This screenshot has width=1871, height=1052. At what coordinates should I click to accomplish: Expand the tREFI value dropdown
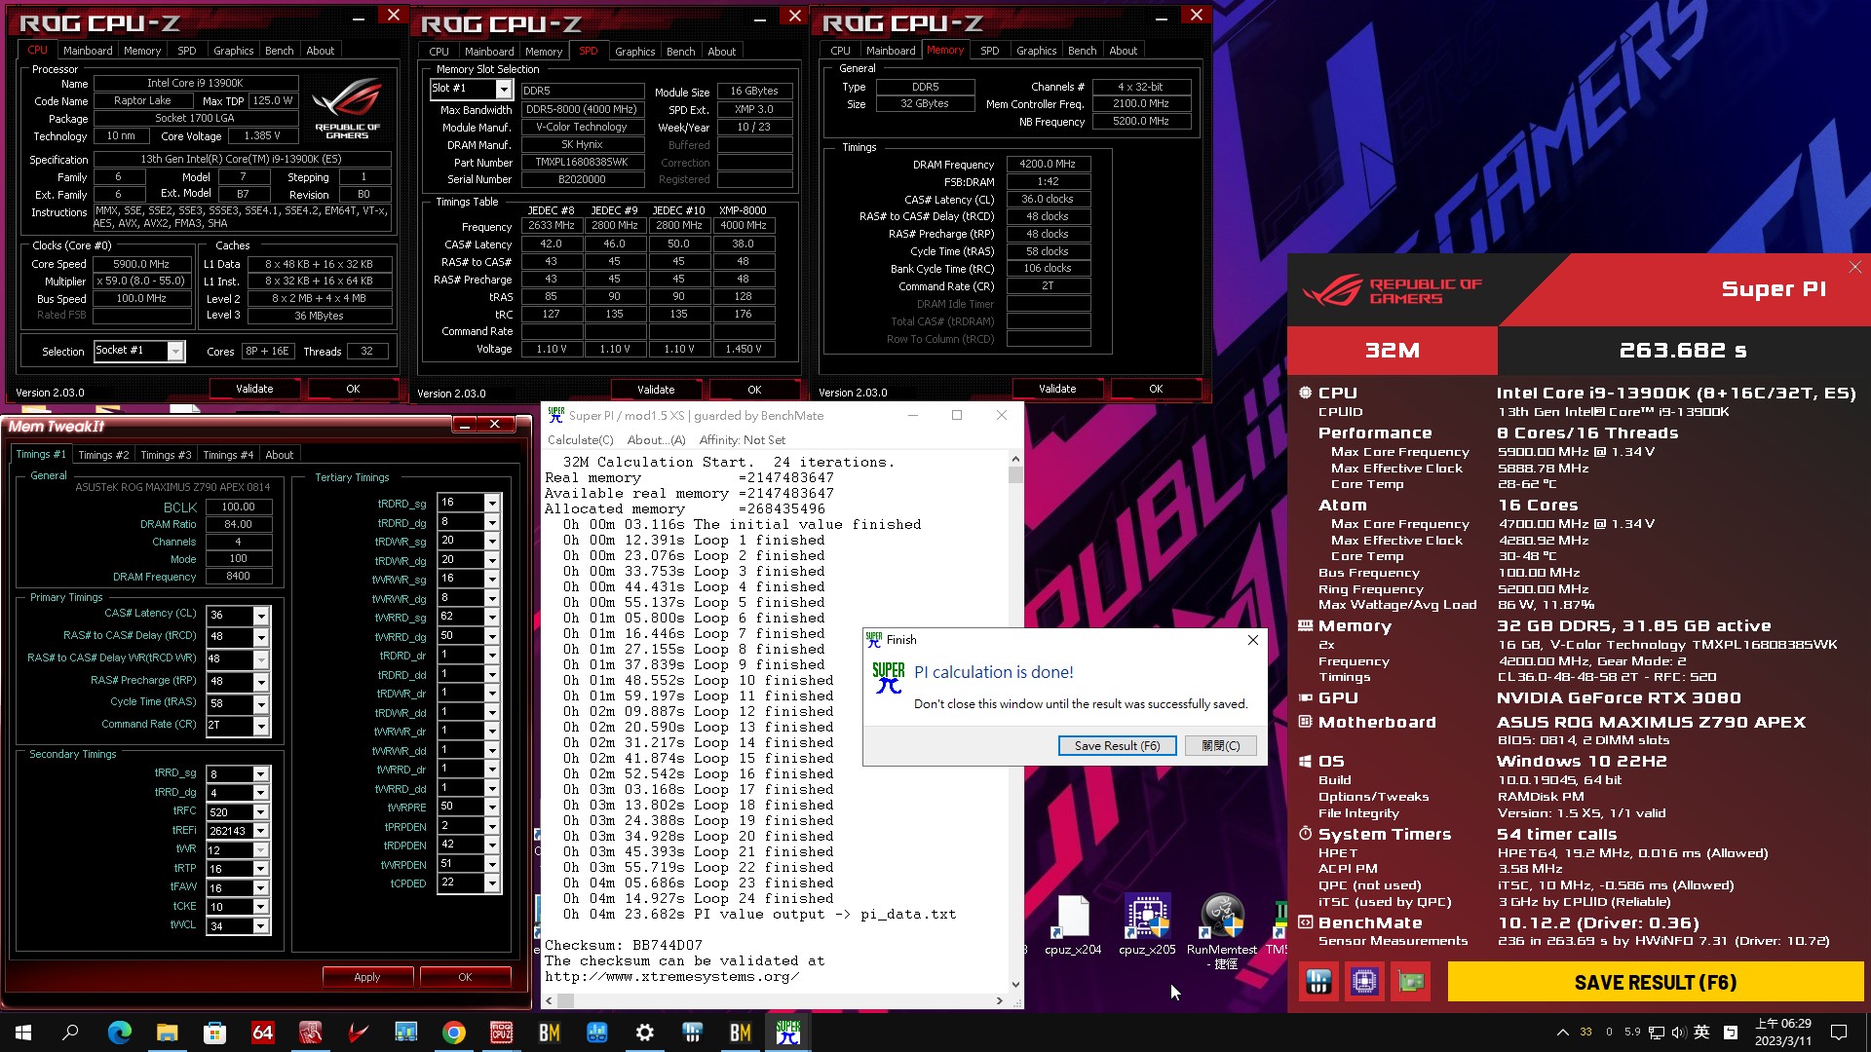click(260, 831)
